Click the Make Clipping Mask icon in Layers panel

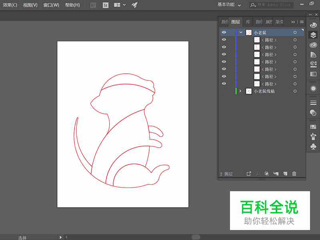tap(267, 174)
